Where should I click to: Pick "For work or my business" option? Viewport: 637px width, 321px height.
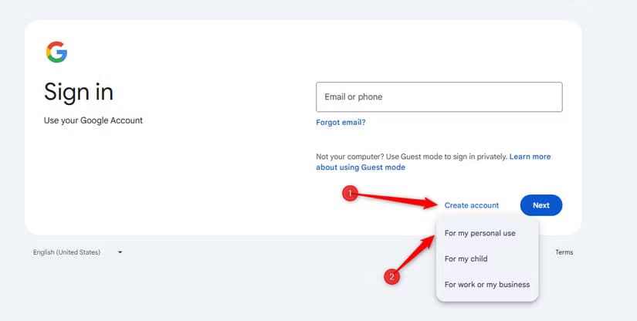[486, 285]
